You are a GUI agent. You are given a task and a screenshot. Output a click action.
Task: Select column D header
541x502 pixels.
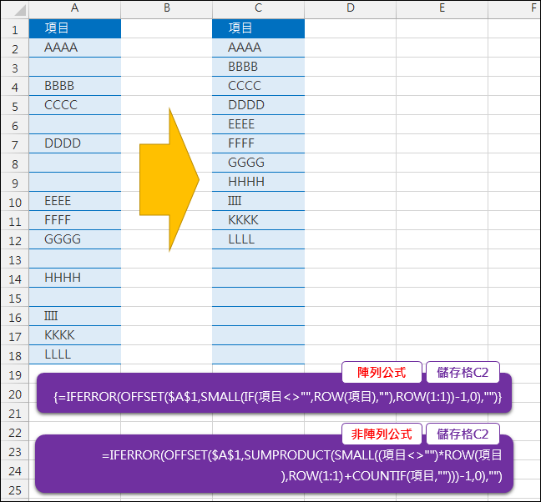(350, 8)
